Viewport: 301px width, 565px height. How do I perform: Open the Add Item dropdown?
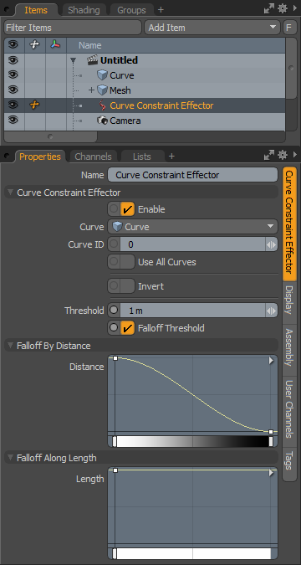pos(212,28)
